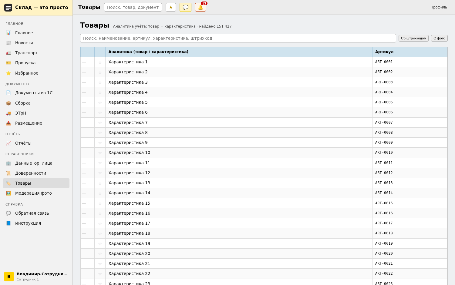Click the delivery truck icon beside ЭТрН

(8, 113)
